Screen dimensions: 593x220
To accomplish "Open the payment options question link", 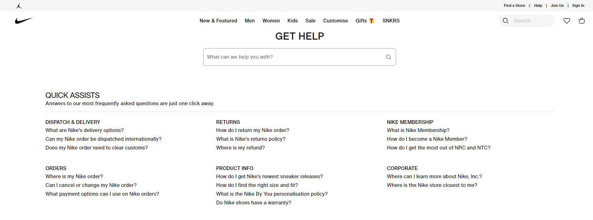I will pos(102,194).
